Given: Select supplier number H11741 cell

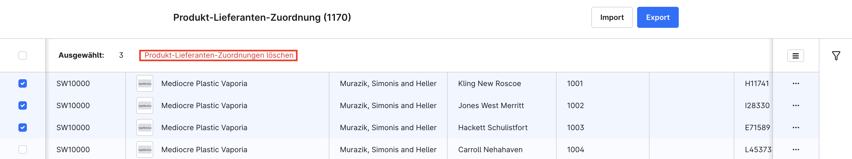Looking at the screenshot, I should click(756, 83).
